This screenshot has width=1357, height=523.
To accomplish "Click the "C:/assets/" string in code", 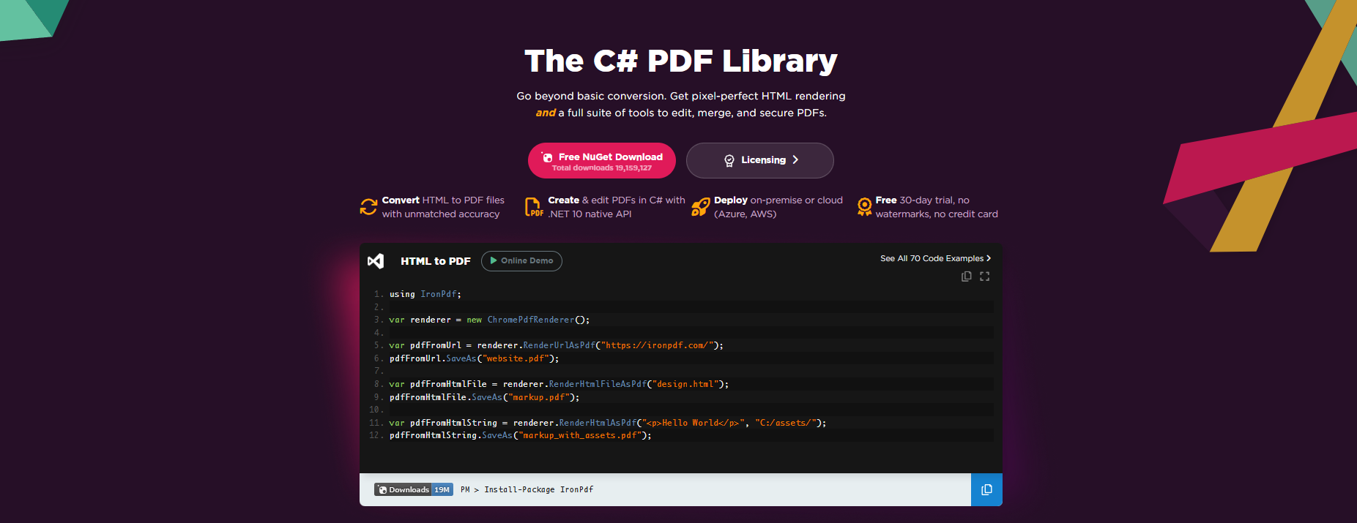I will [x=784, y=423].
